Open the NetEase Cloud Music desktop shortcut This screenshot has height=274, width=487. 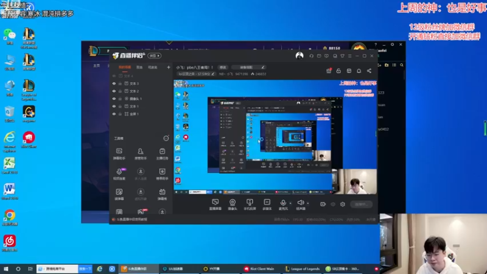click(10, 243)
